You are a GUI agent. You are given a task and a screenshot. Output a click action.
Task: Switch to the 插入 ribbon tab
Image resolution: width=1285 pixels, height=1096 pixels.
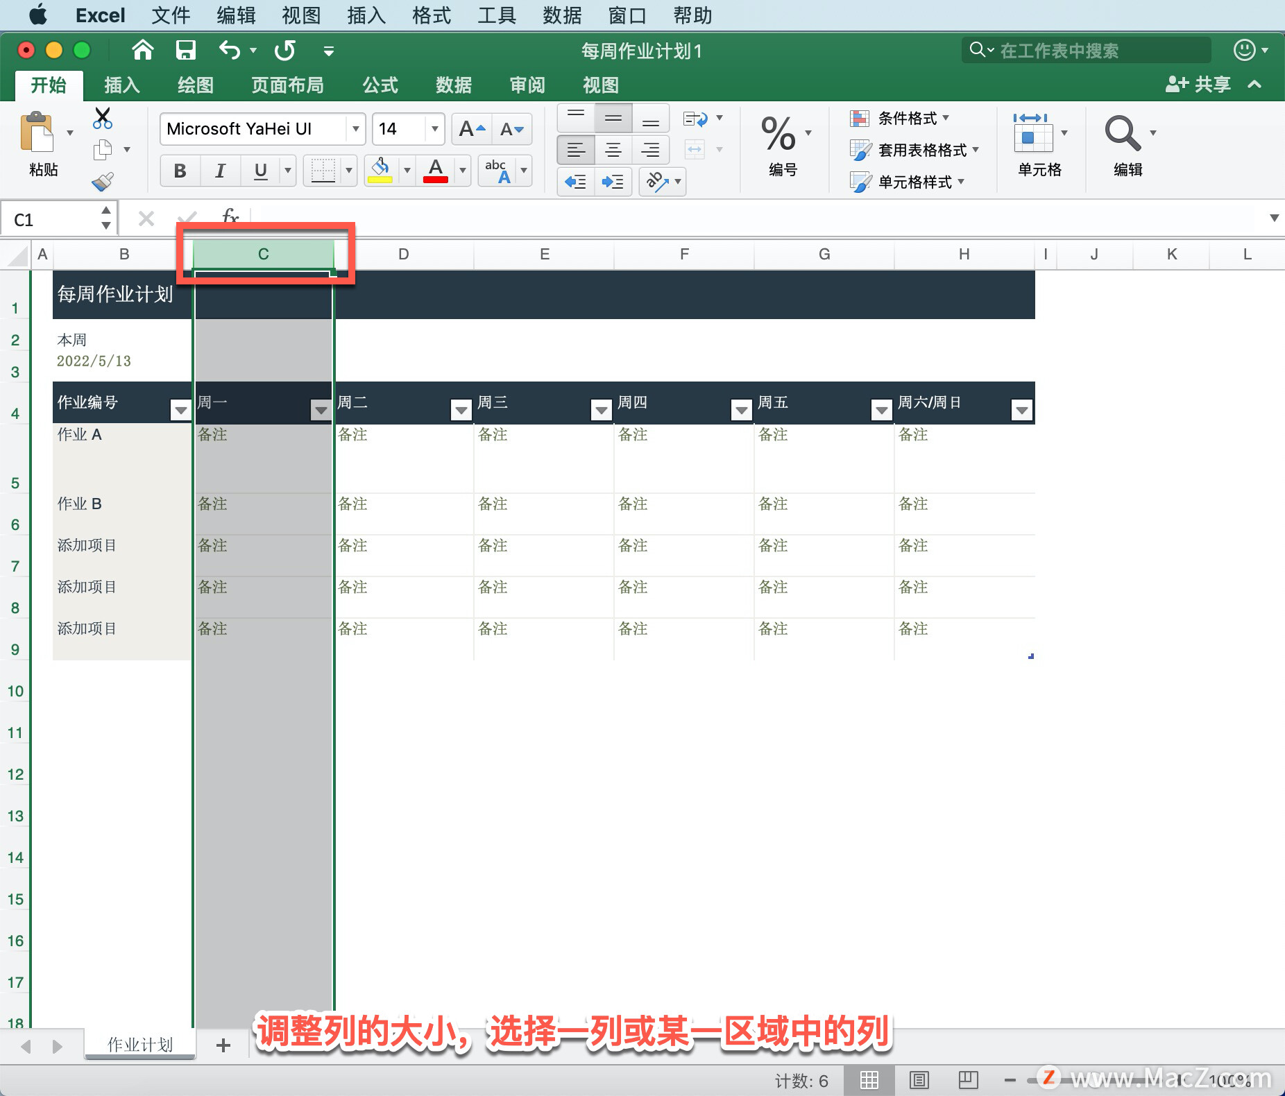coord(122,85)
